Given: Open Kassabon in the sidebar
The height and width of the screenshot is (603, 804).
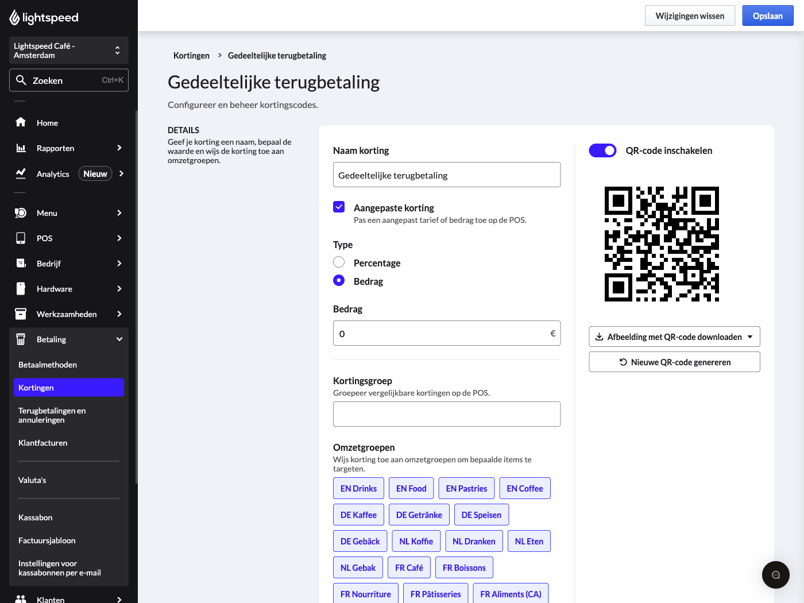Looking at the screenshot, I should point(69,517).
